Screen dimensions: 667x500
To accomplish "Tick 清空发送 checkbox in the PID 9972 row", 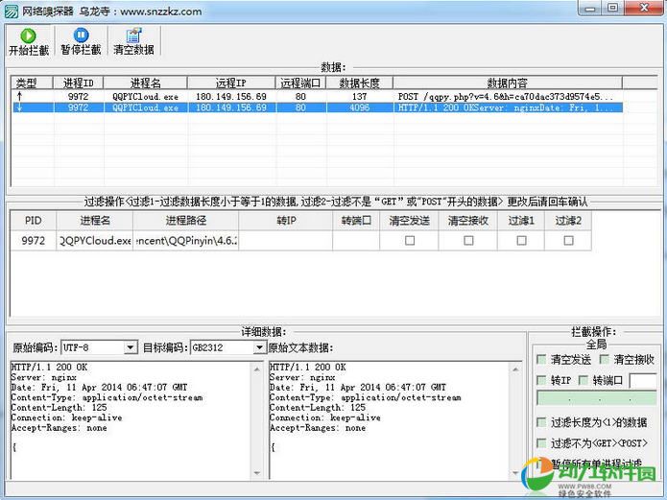I will click(410, 241).
